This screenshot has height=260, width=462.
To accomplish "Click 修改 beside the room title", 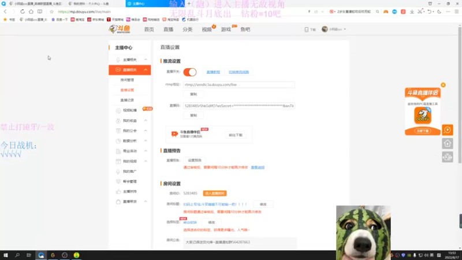I will coord(263,205).
